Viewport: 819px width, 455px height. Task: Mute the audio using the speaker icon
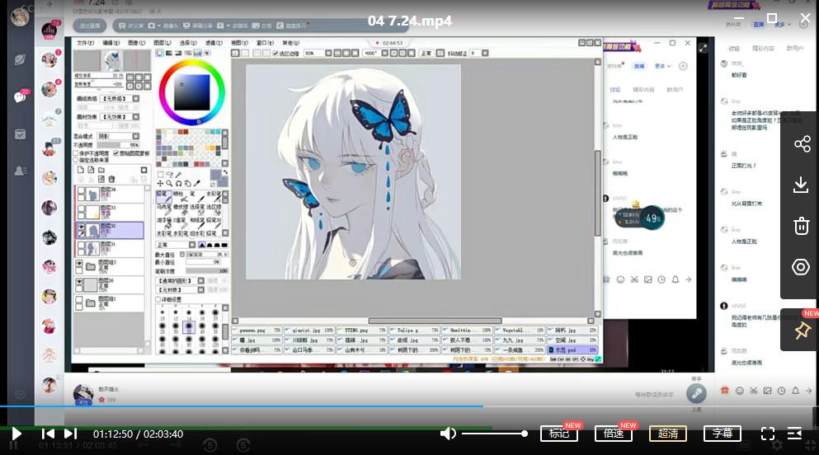[x=448, y=434]
